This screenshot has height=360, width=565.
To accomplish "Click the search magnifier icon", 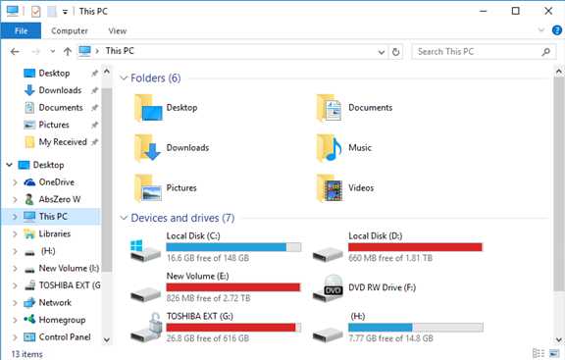I will click(x=546, y=52).
